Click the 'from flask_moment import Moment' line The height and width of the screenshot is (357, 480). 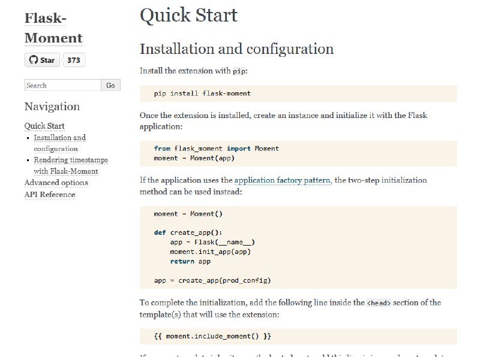tap(217, 149)
